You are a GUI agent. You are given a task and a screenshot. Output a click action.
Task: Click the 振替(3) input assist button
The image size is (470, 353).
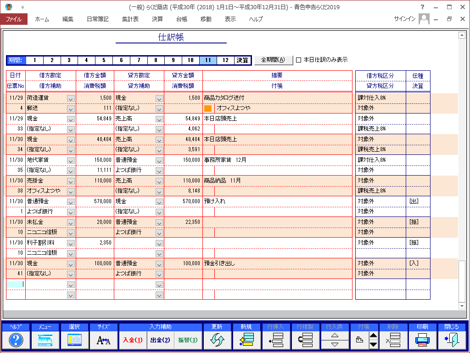coord(188,340)
